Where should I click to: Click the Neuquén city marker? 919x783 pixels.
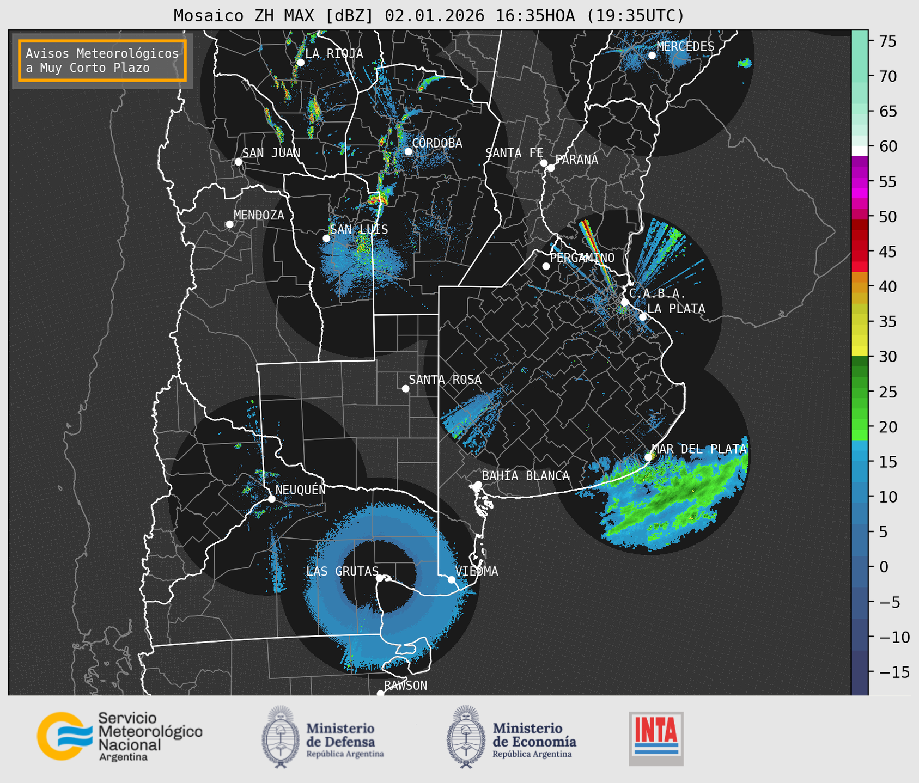(x=271, y=499)
